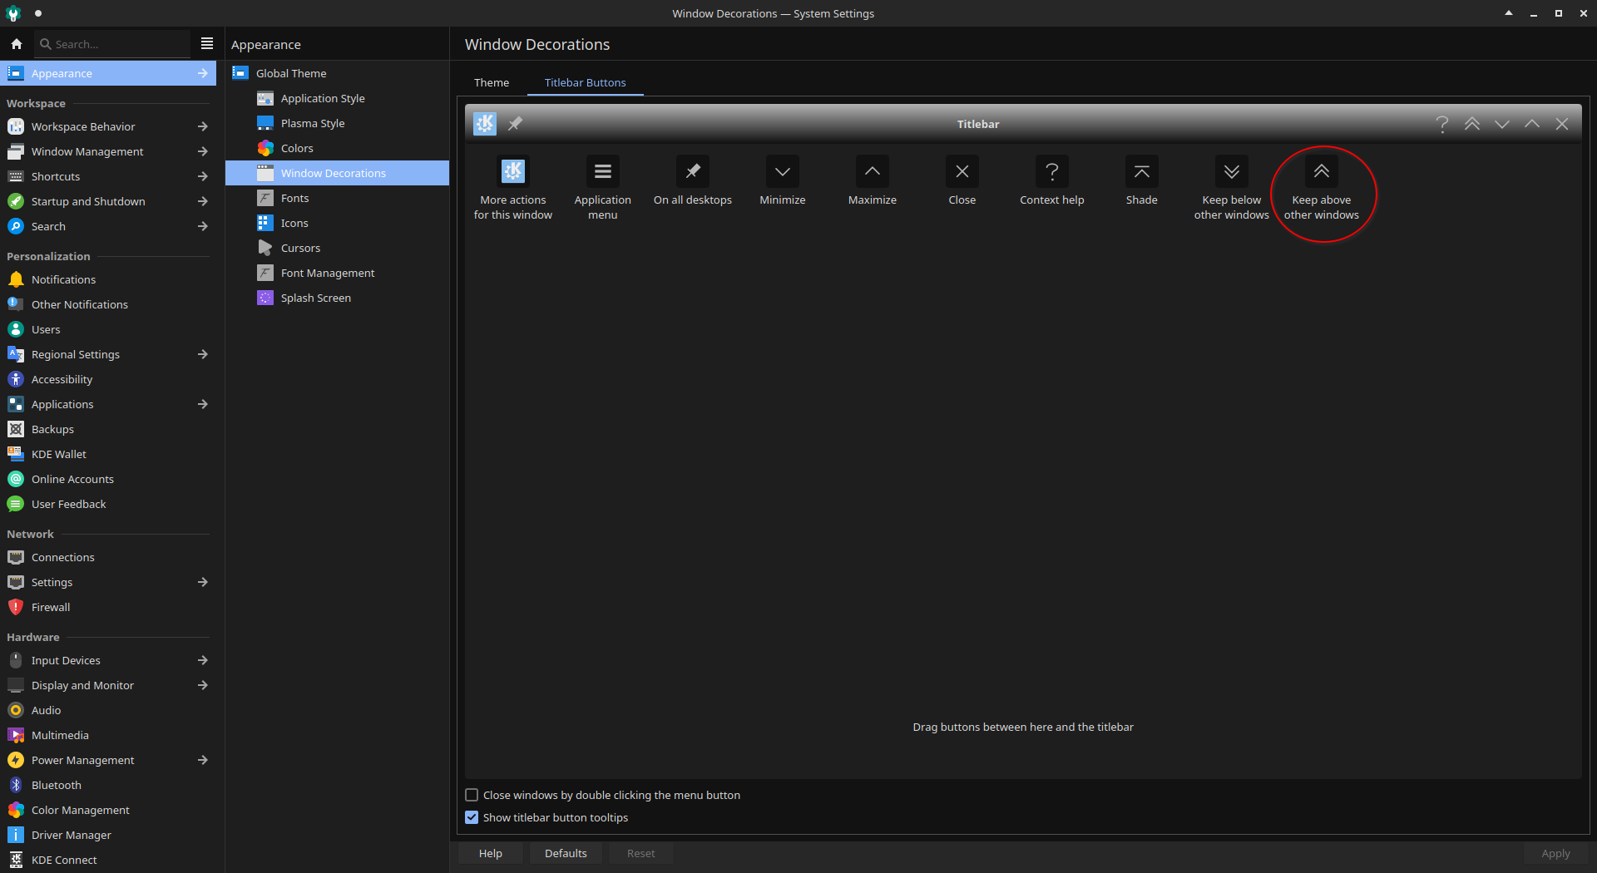Open the Titlebar Buttons tab
Viewport: 1597px width, 873px height.
tap(585, 82)
